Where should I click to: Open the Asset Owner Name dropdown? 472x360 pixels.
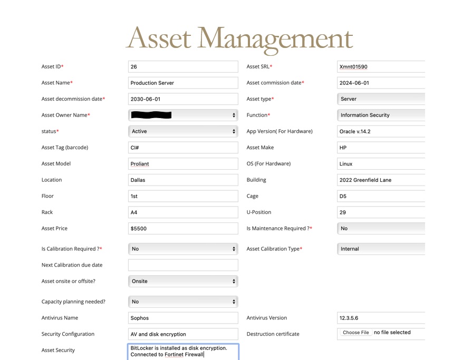(183, 115)
